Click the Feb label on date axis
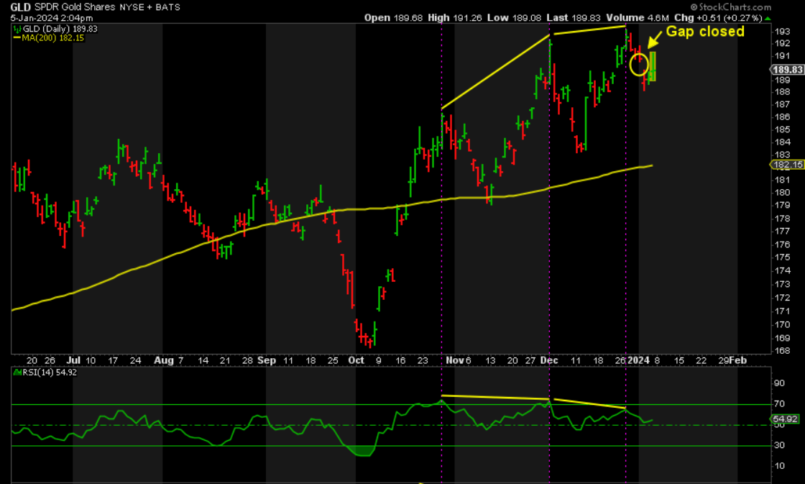805x484 pixels. pyautogui.click(x=738, y=360)
